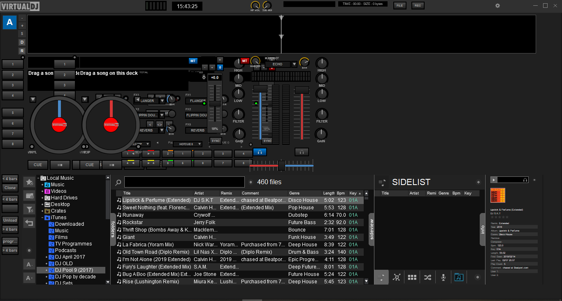562x301 pixels.
Task: Toggle the S button below deck A's plus button
Action: (x=22, y=34)
